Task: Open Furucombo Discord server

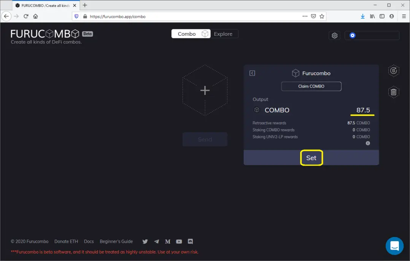Action: tap(190, 241)
